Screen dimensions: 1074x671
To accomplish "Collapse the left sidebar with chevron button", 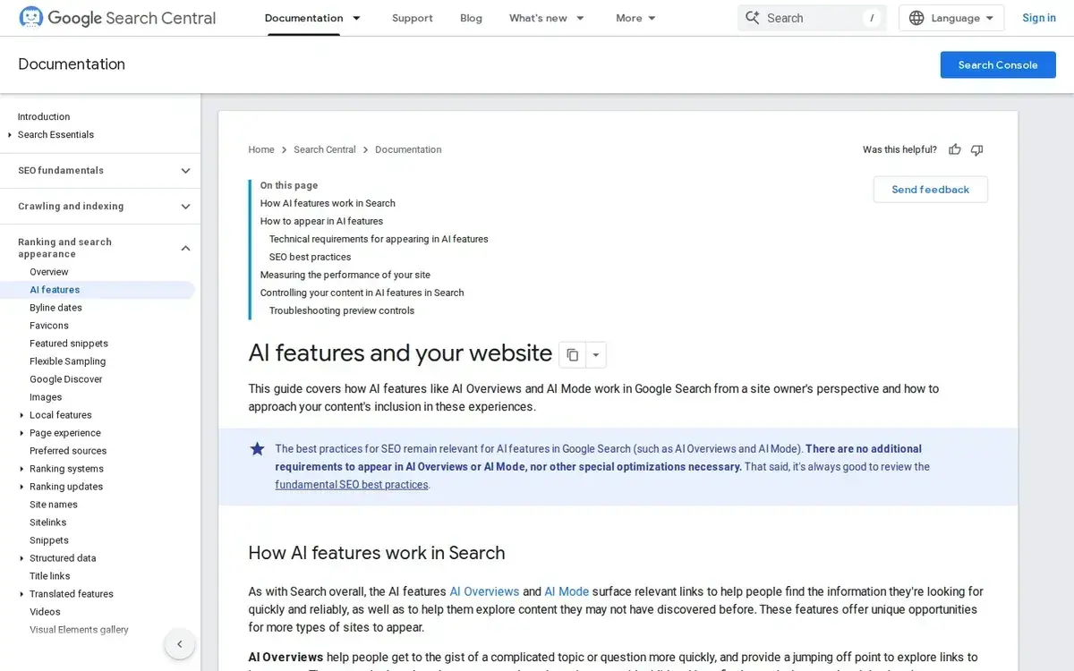I will point(179,644).
